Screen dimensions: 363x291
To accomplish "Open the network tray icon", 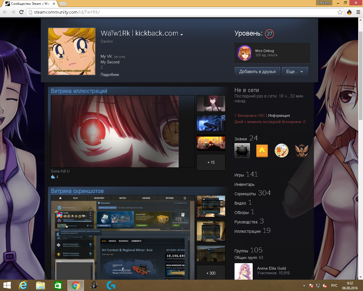I will coord(318,286).
